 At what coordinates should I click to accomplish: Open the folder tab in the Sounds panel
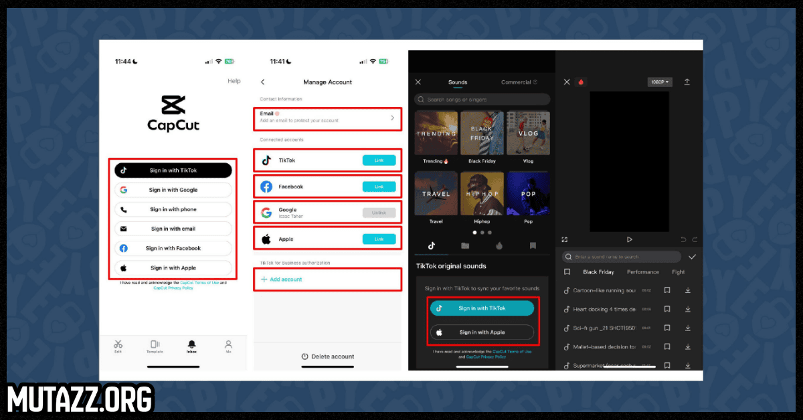click(465, 245)
